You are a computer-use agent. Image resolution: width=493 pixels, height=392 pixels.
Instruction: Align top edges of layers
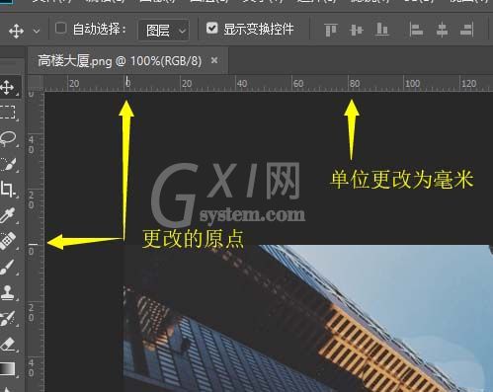coord(331,30)
